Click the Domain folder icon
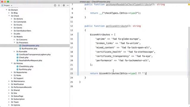Screen dimensions: 190x107 pos(9,10)
